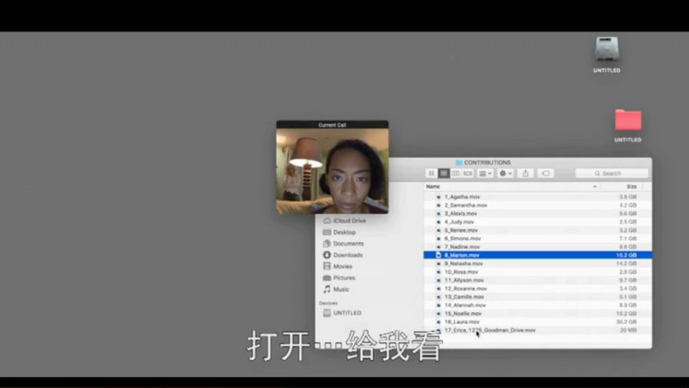Select the Cover Flow view button

click(x=468, y=173)
